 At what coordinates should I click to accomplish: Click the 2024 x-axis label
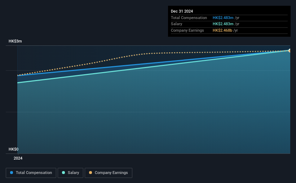[x=18, y=158]
